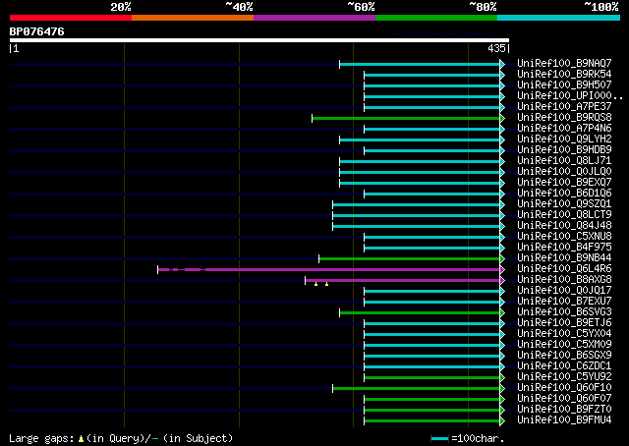Click the =100char. scale legend
The image size is (629, 446).
tap(468, 438)
